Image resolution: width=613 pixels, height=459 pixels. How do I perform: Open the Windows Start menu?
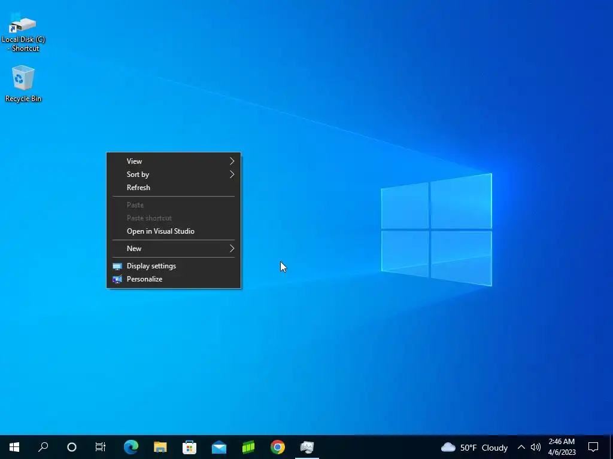tap(14, 447)
